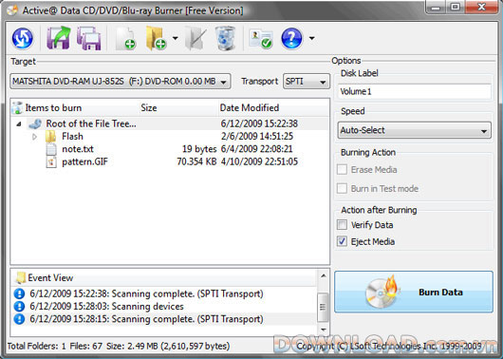Add a file with the page plus icon
The width and height of the screenshot is (503, 359).
[125, 39]
